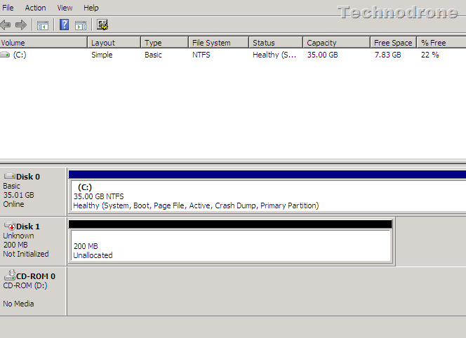Viewport: 466px width, 338px height.
Task: Open Help via the question mark icon
Action: pos(64,25)
